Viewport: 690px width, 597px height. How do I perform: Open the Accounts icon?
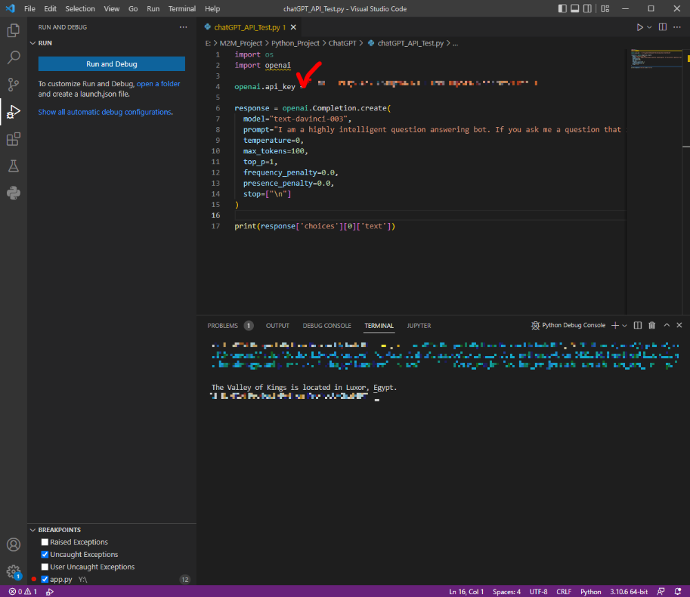tap(13, 545)
